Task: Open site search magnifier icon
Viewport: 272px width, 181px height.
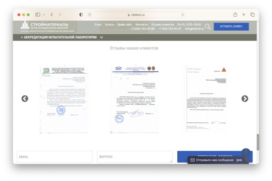Action: [x=208, y=27]
